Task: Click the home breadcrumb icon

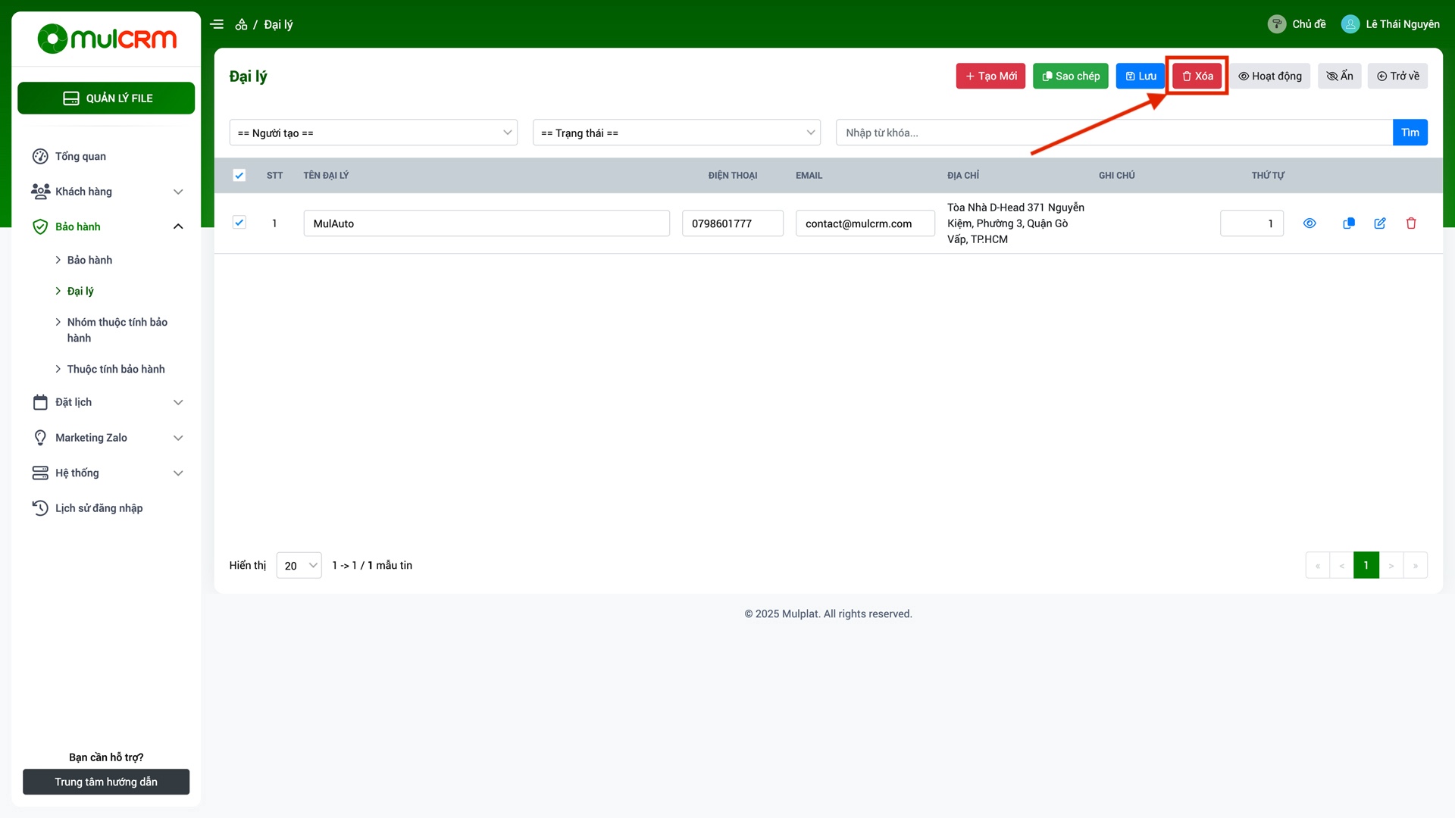Action: (241, 24)
